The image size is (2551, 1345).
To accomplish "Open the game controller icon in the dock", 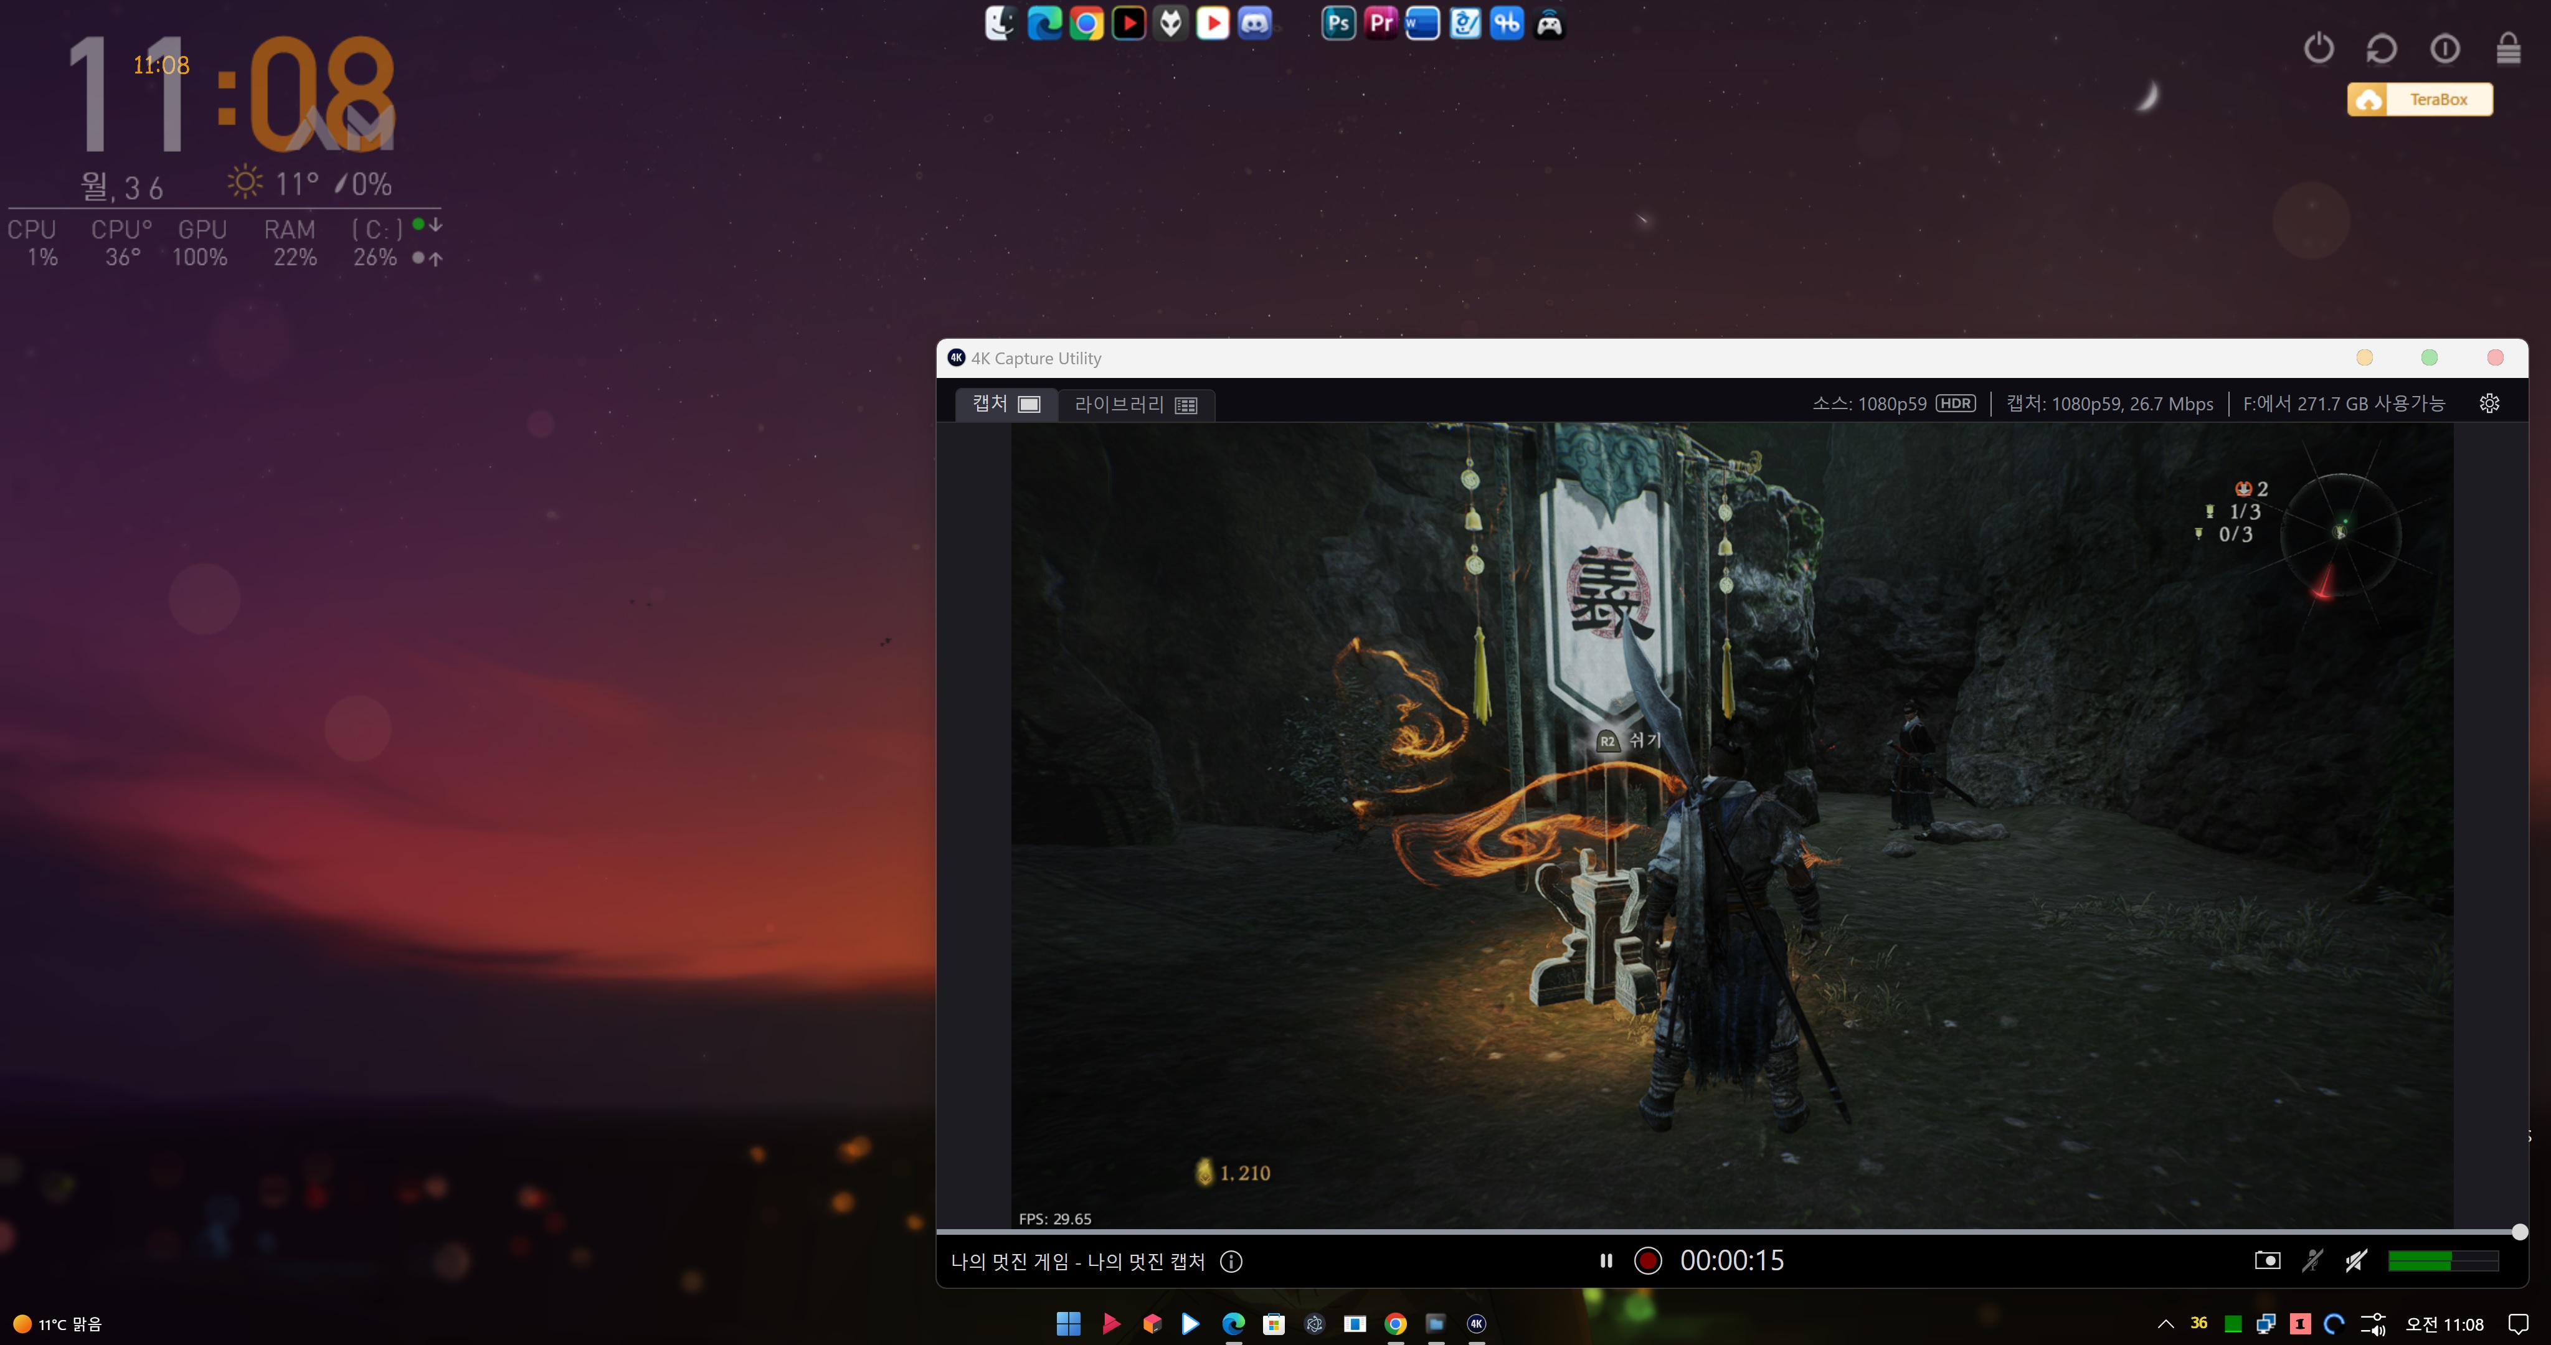I will pos(1550,23).
